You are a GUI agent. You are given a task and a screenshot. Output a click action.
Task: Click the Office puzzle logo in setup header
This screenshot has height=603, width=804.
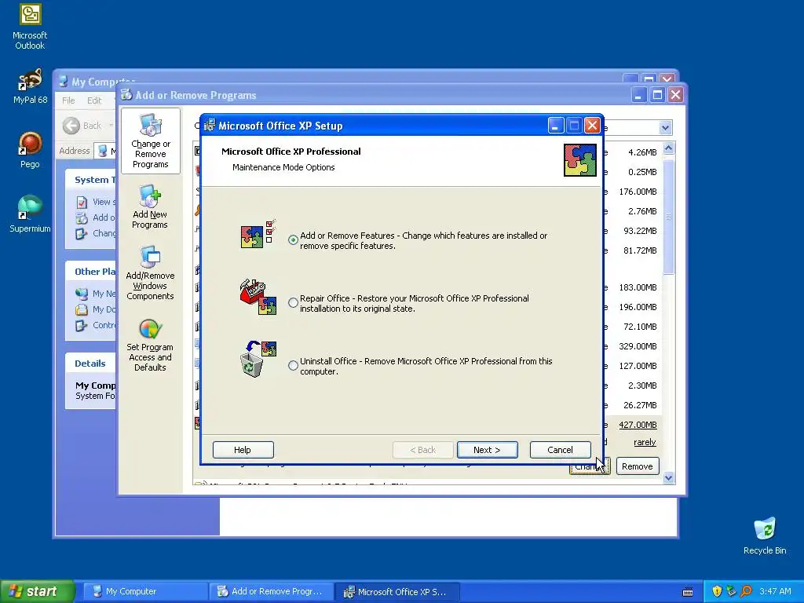pos(580,160)
